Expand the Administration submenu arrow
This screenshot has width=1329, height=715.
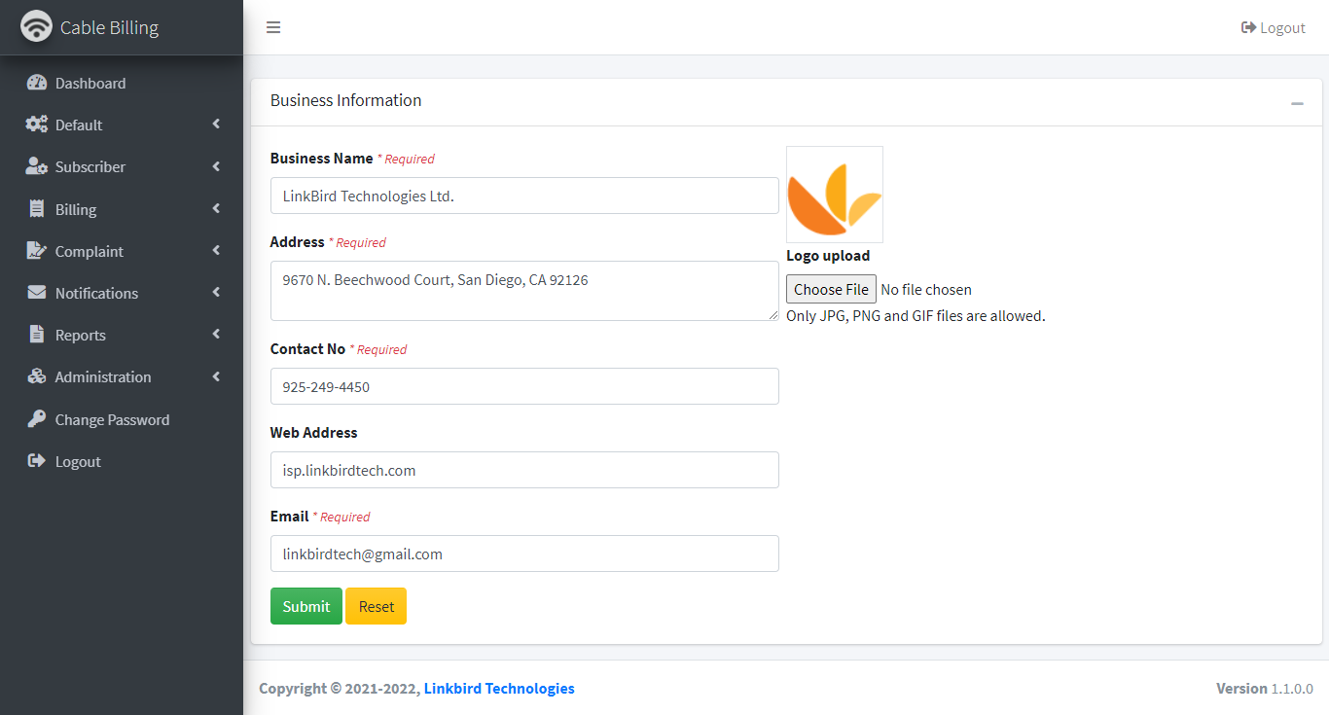click(x=216, y=376)
